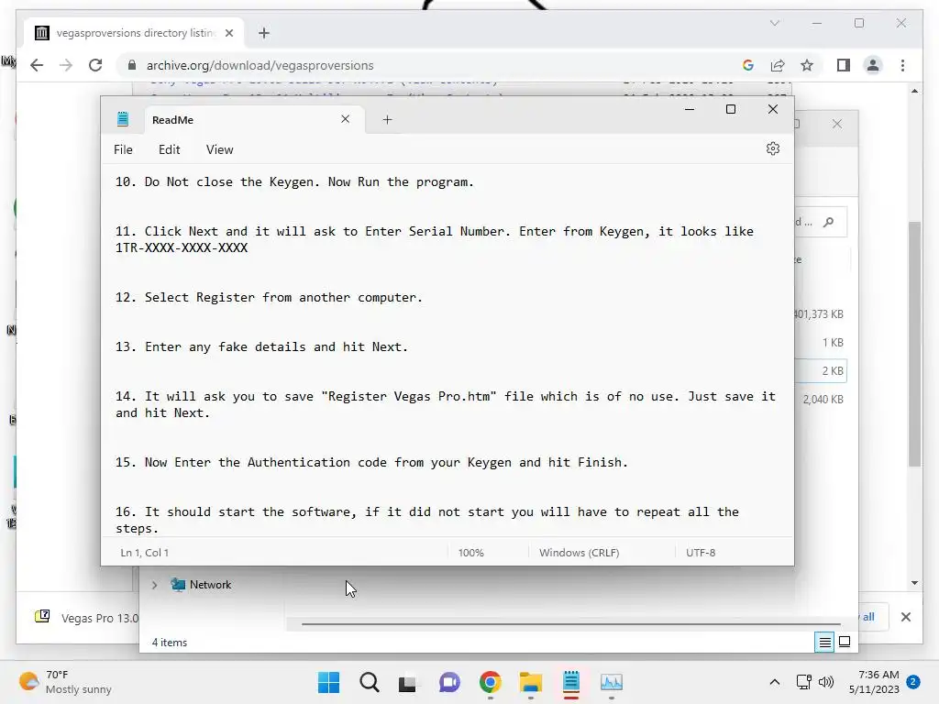
Task: Open the monitor app on taskbar
Action: tap(612, 682)
